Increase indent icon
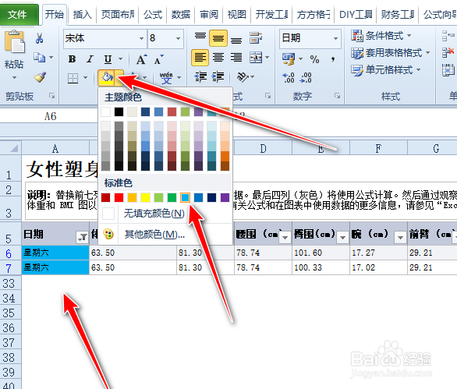The height and width of the screenshot is (389, 457). click(218, 76)
